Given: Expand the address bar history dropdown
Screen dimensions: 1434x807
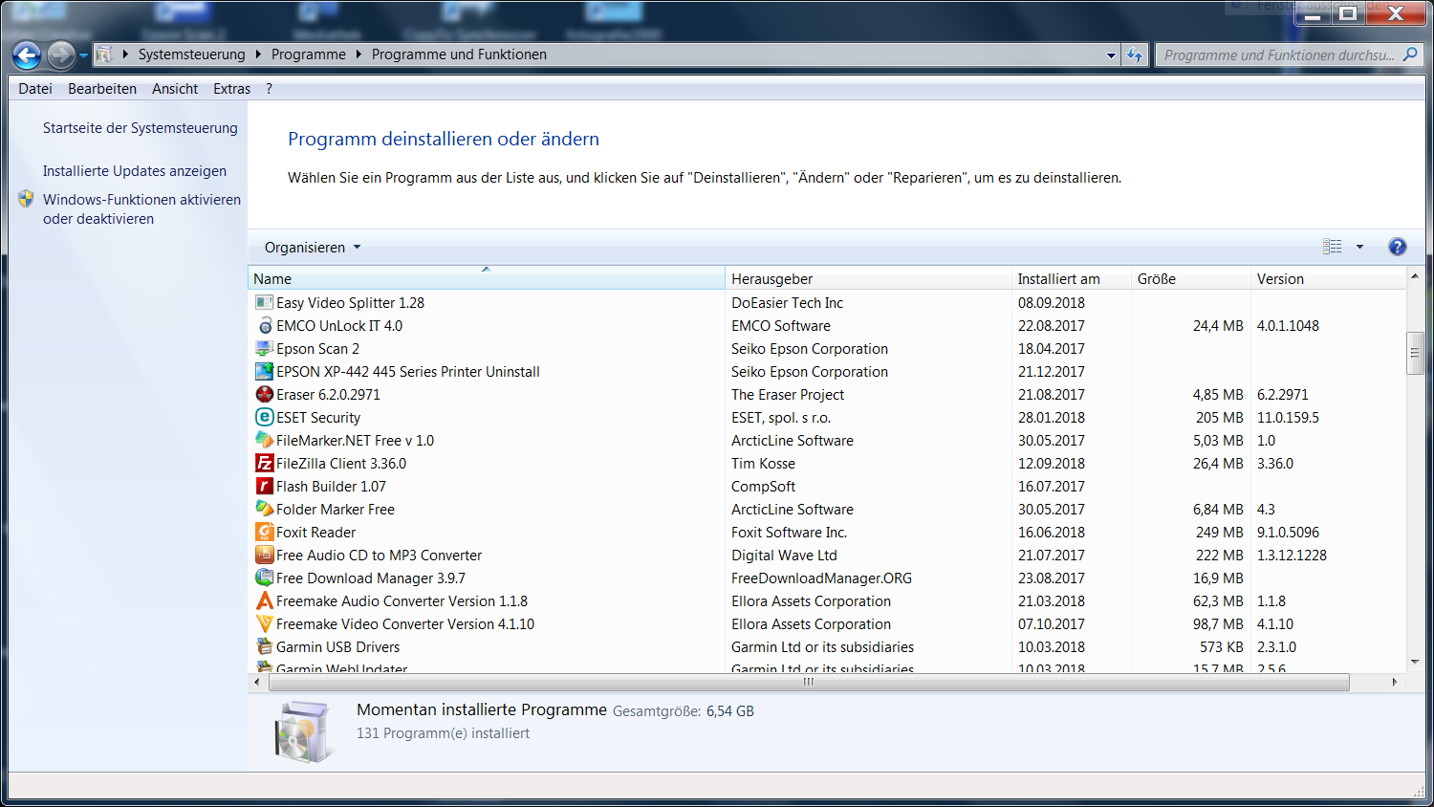Looking at the screenshot, I should (1111, 55).
